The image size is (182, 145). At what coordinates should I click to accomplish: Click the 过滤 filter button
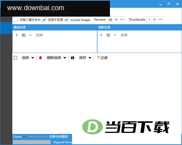pyautogui.click(x=102, y=58)
